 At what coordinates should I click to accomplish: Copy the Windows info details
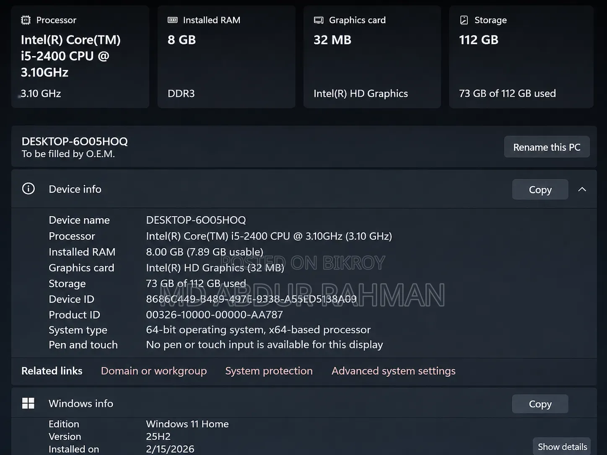tap(540, 404)
